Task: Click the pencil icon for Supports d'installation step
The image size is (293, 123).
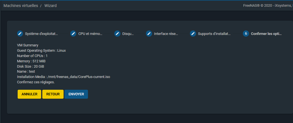Action: [193, 34]
